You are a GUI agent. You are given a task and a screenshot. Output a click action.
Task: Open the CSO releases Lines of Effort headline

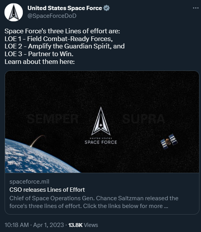47,190
